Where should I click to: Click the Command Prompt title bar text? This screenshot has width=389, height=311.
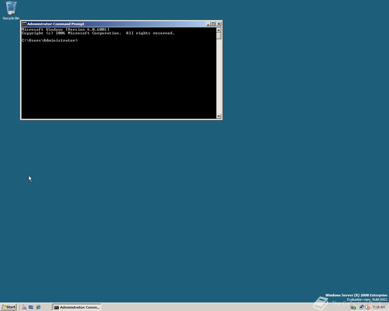tap(56, 24)
